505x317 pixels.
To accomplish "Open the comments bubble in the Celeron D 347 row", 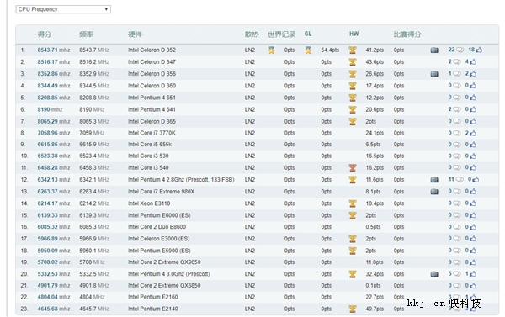I will 457,61.
